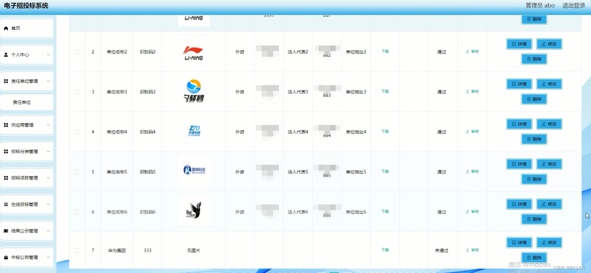Image resolution: width=591 pixels, height=273 pixels.
Task: Expand the 中标公告管理 chevron
Action: pyautogui.click(x=48, y=257)
